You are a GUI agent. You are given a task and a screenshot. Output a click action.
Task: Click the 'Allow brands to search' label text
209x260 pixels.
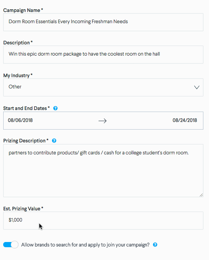pos(85,245)
